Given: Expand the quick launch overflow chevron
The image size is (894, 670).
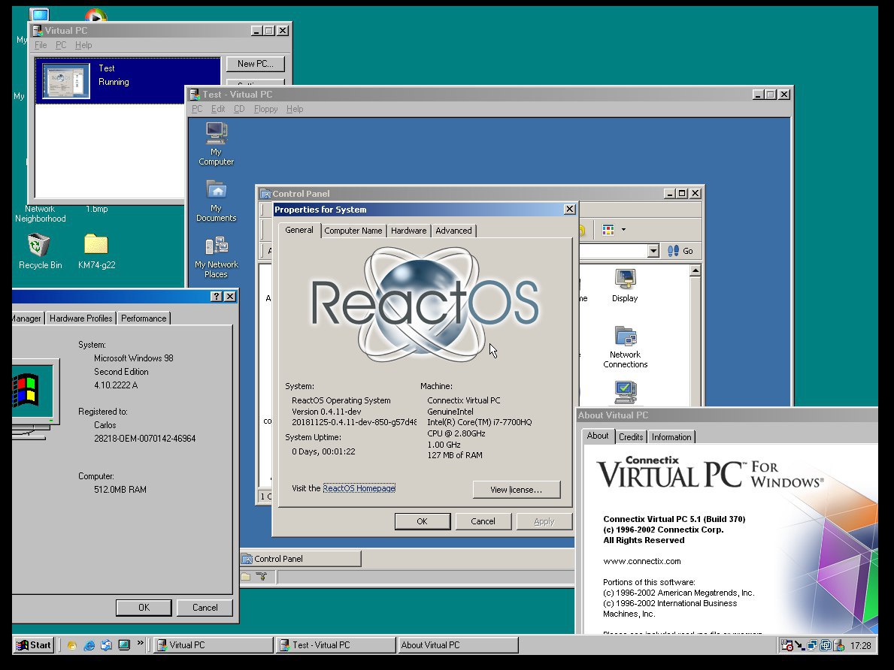Looking at the screenshot, I should tap(141, 643).
